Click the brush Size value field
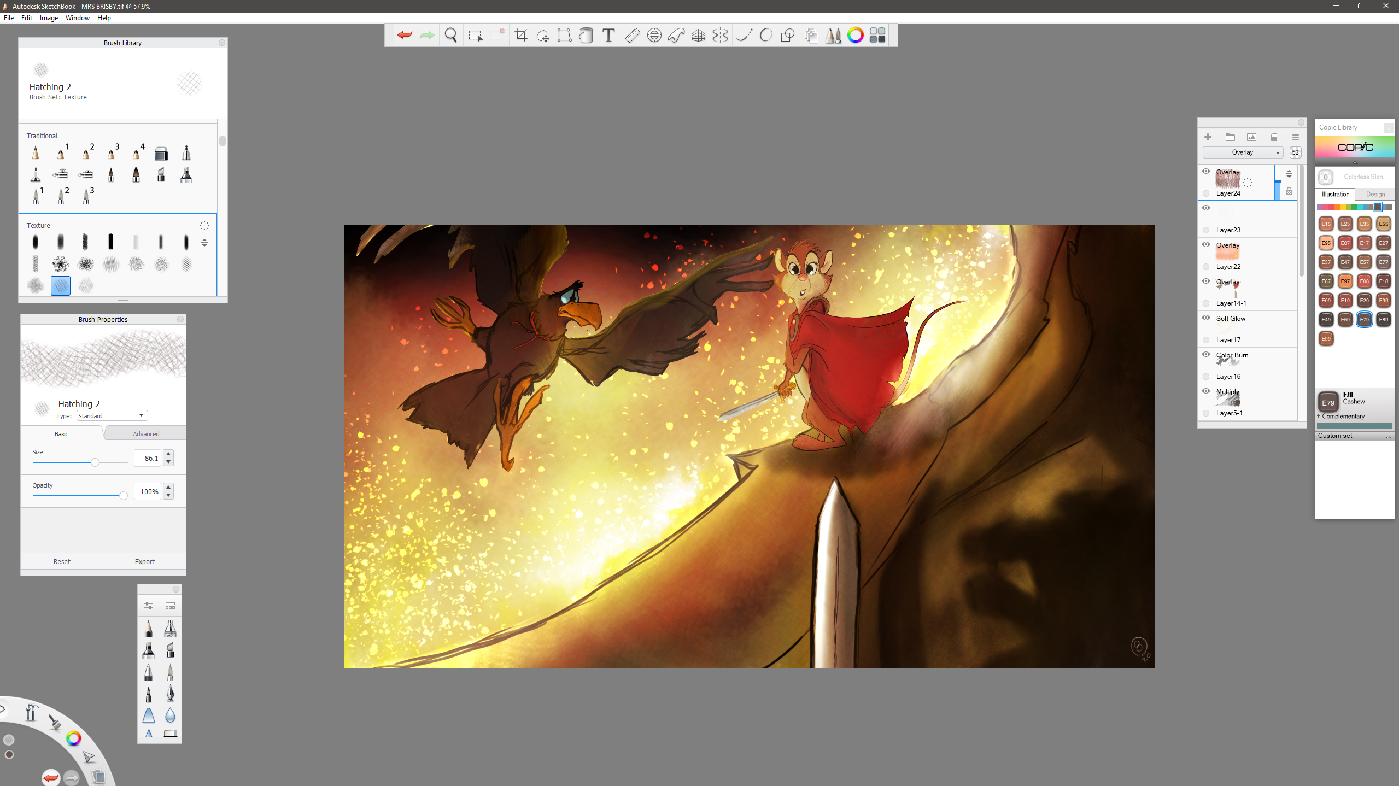 pos(148,458)
